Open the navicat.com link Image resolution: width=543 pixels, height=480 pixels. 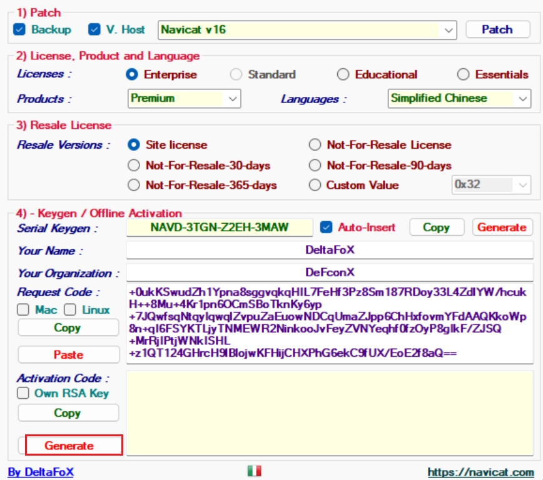[480, 472]
